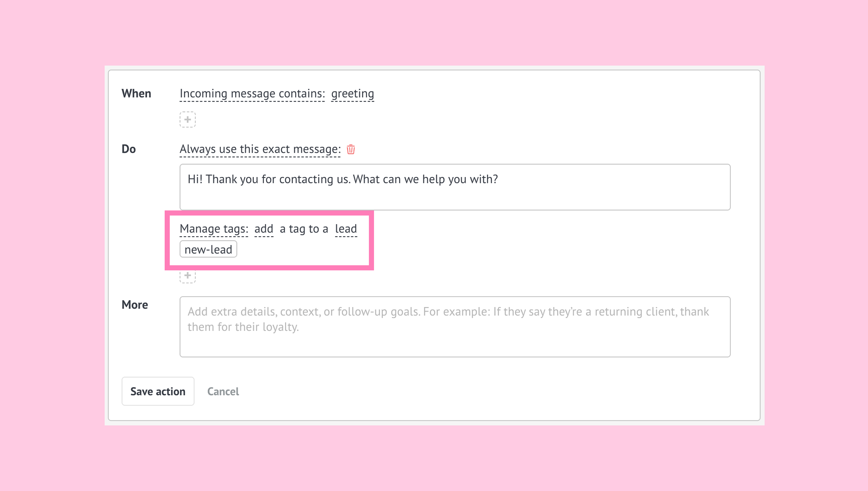The image size is (868, 491).
Task: Add another condition with plus under When
Action: (x=187, y=120)
